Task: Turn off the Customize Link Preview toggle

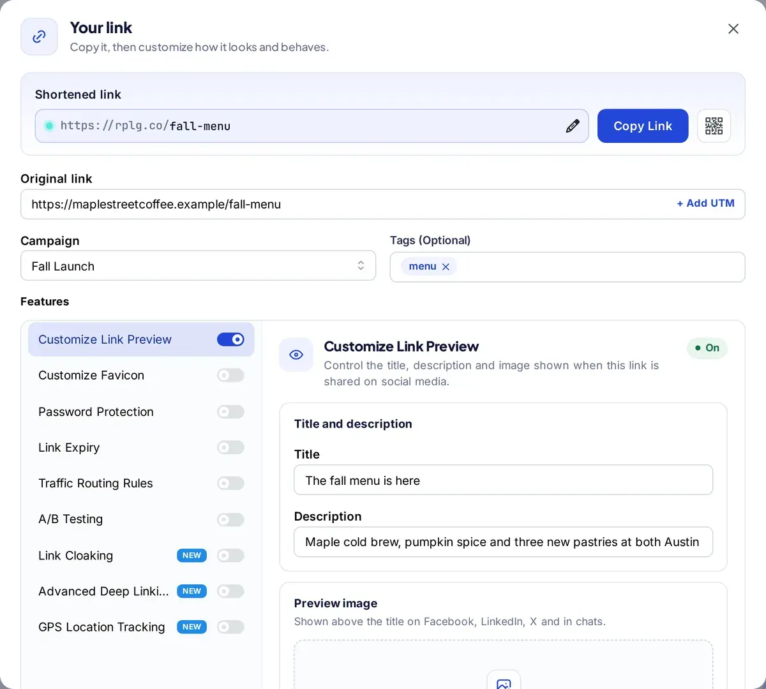Action: click(230, 339)
